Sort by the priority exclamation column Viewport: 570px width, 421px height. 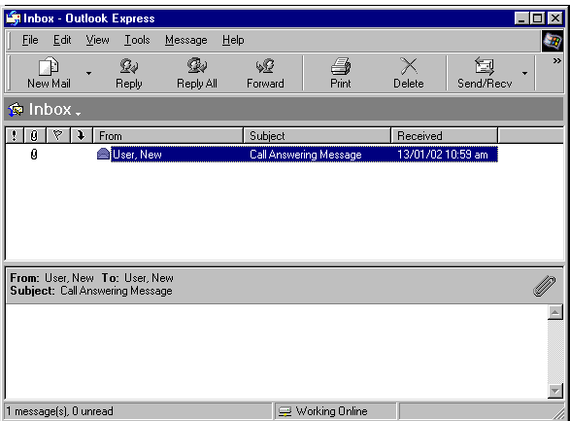[15, 136]
